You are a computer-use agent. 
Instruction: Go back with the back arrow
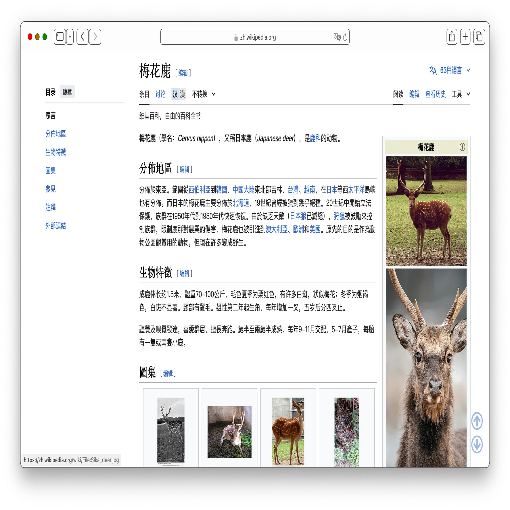point(83,37)
